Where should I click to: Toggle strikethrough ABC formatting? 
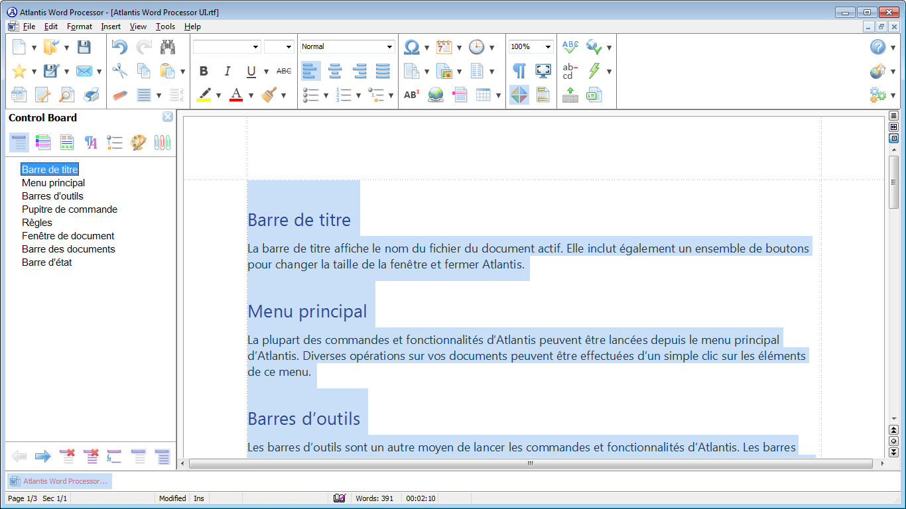[x=284, y=71]
